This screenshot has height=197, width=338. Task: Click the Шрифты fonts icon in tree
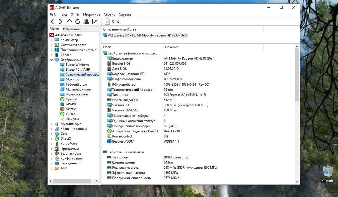pos(62,119)
